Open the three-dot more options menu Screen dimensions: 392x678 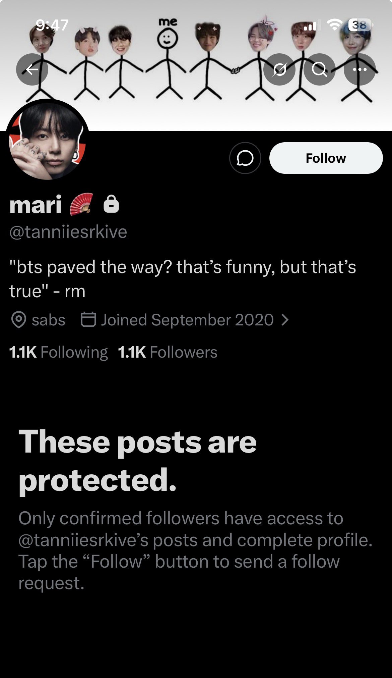(x=360, y=69)
